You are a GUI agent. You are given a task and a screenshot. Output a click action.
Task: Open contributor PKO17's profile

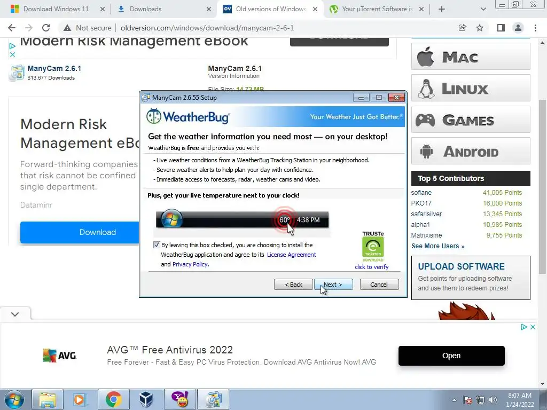pyautogui.click(x=421, y=203)
